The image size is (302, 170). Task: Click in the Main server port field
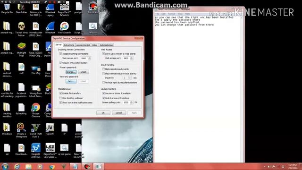pos(84,58)
